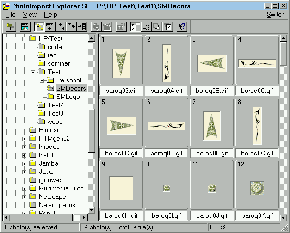Expand the Personal folder node

42,80
